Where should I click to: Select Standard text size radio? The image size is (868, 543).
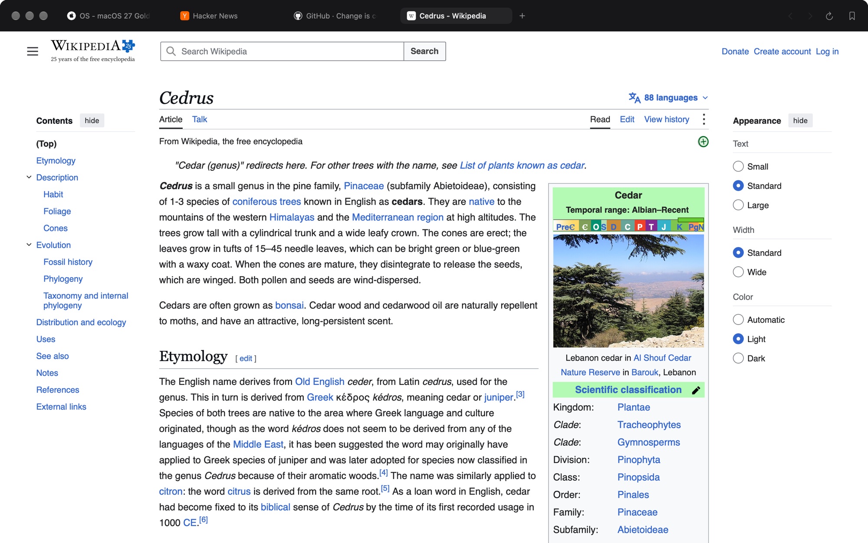click(x=738, y=186)
